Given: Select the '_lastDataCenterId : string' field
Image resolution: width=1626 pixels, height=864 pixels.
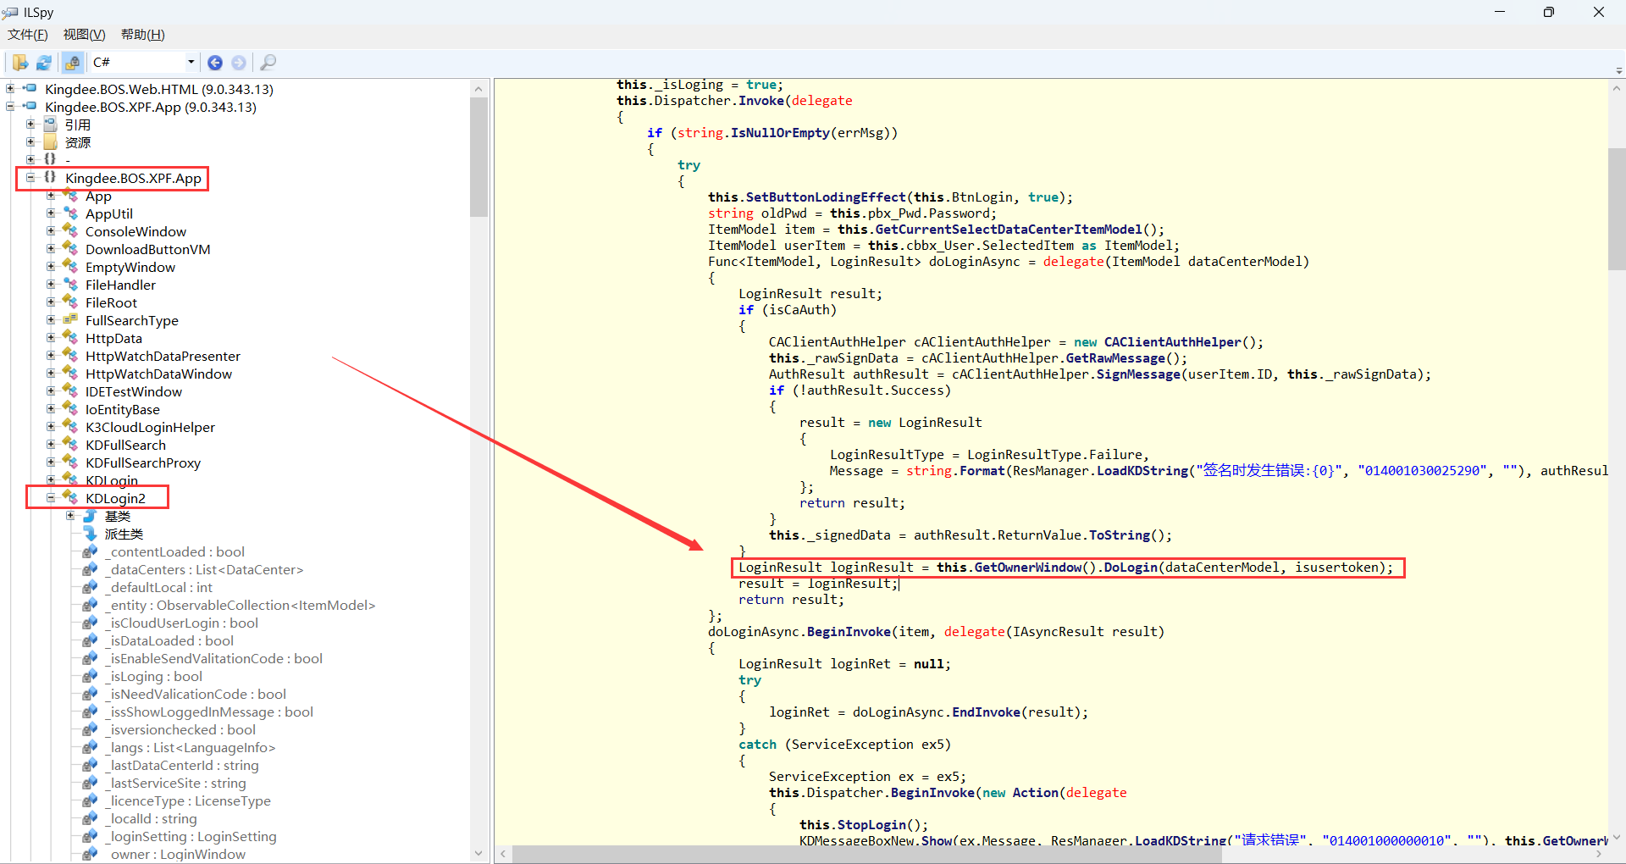Looking at the screenshot, I should 182,765.
